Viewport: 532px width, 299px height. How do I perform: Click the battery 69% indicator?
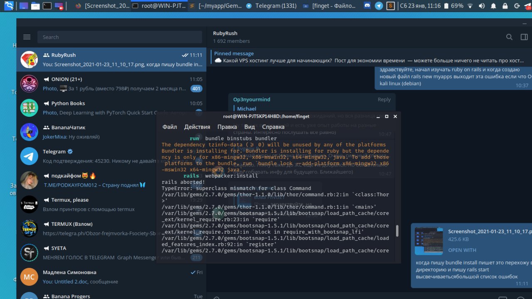coord(453,6)
